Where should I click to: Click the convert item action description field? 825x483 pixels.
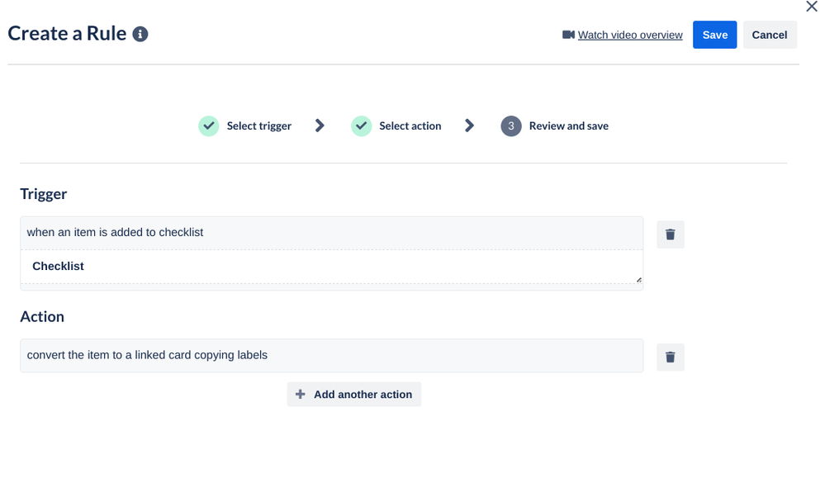330,355
